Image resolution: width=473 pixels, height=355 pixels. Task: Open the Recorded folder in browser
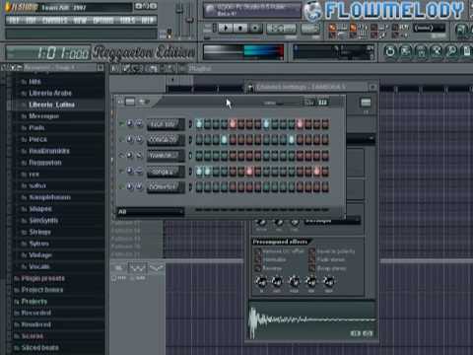coord(35,313)
